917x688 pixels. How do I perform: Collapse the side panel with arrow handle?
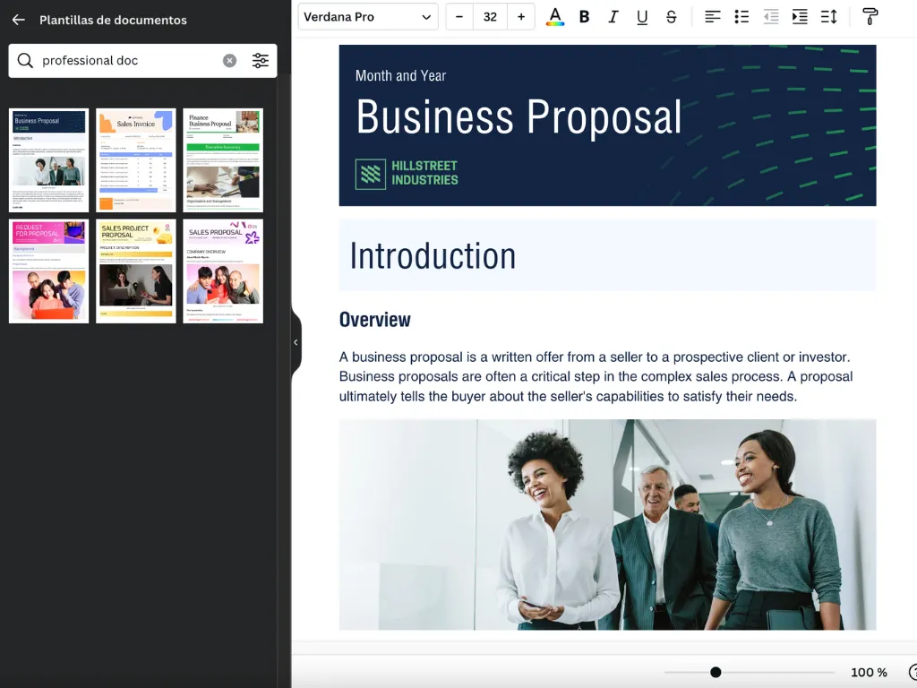[x=296, y=342]
